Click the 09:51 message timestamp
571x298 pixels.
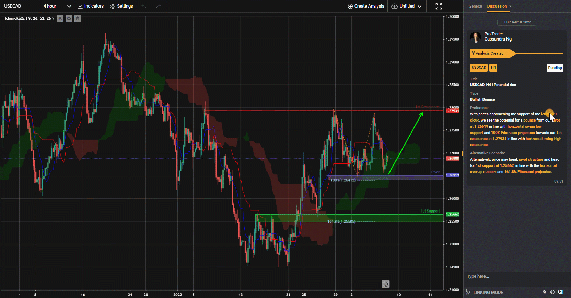(x=559, y=181)
